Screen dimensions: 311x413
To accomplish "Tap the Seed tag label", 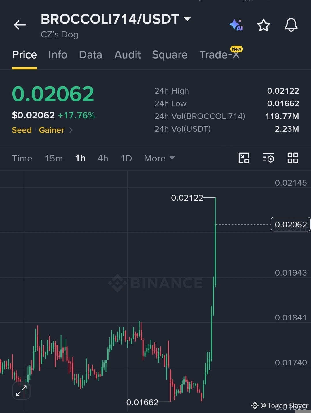I will pos(22,130).
